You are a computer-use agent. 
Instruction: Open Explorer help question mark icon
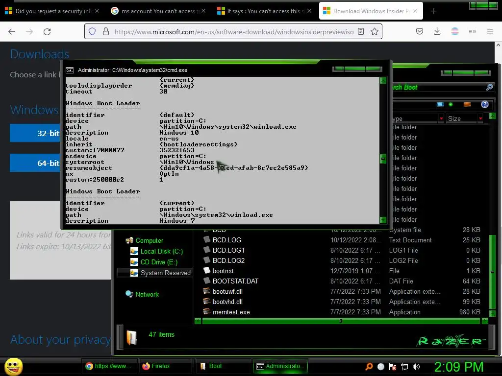point(485,104)
